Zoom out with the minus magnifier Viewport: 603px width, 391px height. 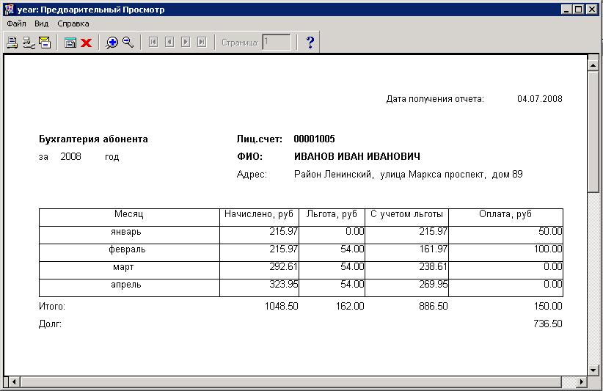tap(128, 43)
